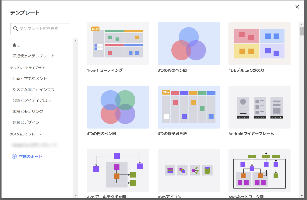307x200 pixels.
Task: Click the plus icon beside 空白のシート
Action: (14, 156)
